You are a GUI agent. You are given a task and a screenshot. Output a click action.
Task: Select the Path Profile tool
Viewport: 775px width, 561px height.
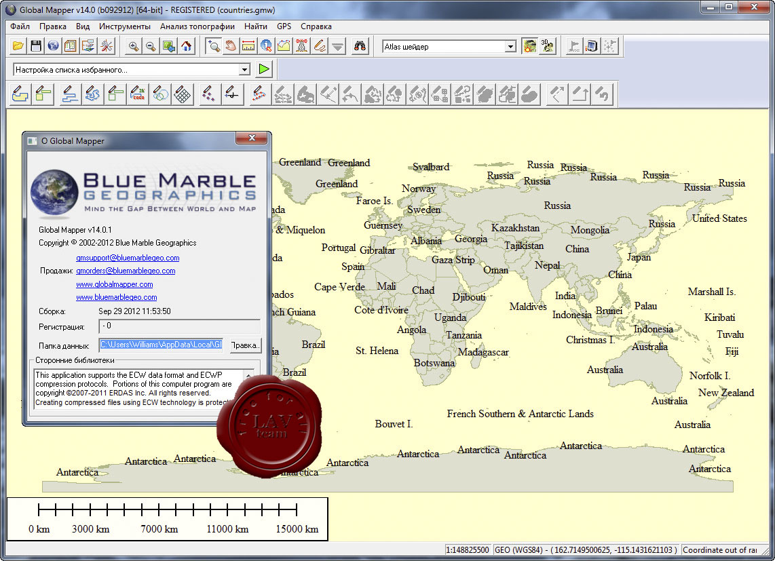(x=284, y=46)
